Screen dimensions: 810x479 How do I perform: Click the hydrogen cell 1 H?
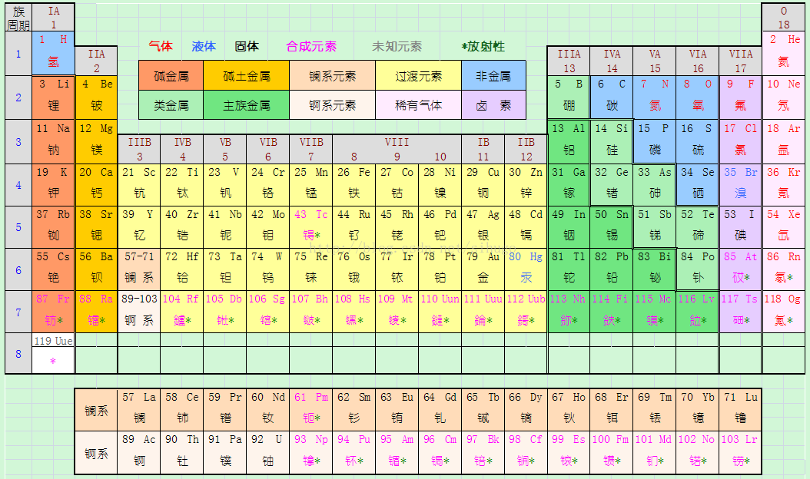[x=53, y=53]
